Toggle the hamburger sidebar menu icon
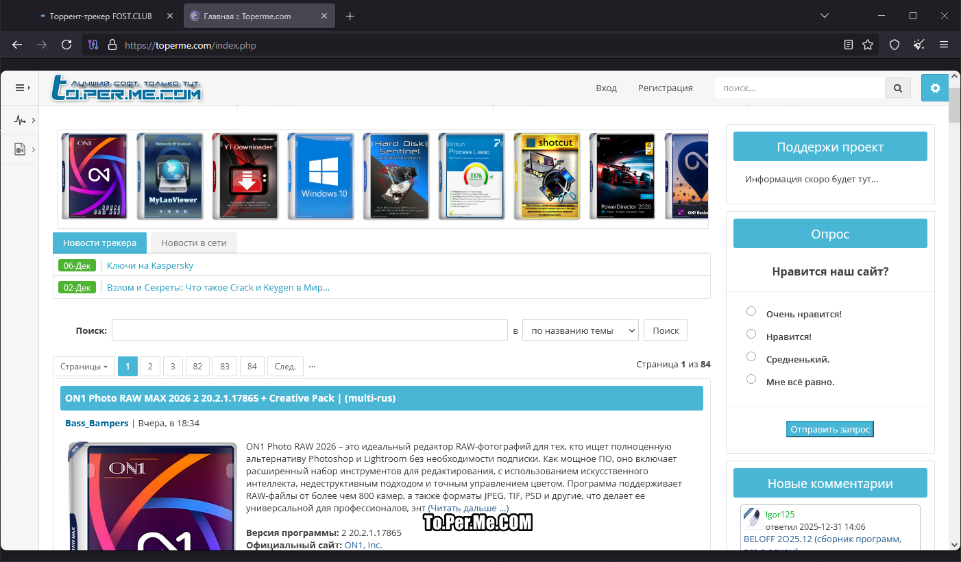961x562 pixels. tap(20, 88)
